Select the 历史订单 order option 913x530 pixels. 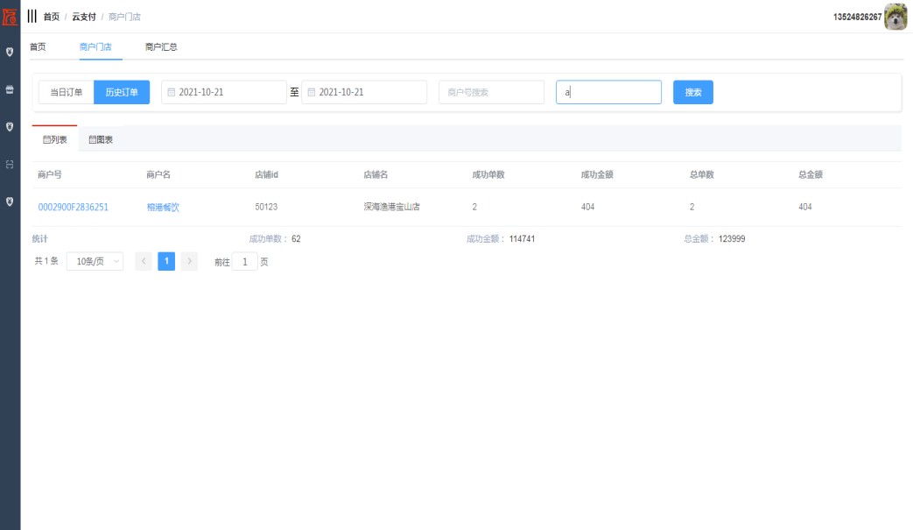122,92
